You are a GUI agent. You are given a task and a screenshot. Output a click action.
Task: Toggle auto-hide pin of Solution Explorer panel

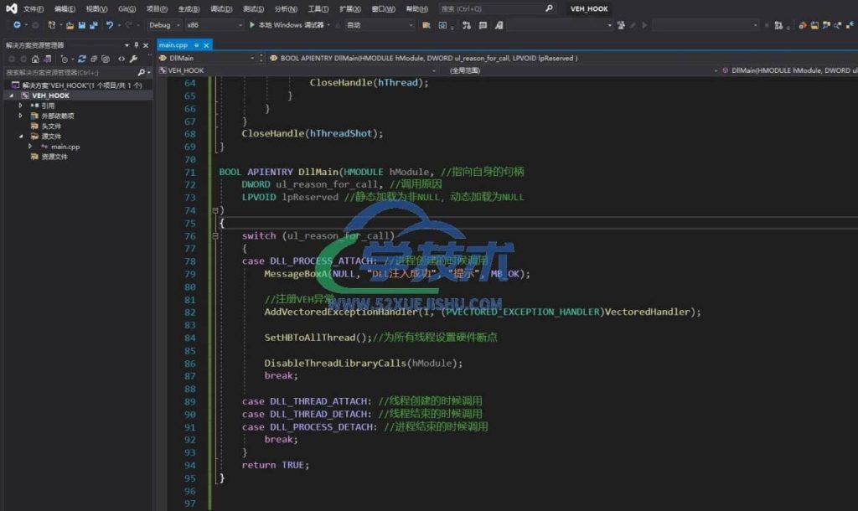(137, 44)
